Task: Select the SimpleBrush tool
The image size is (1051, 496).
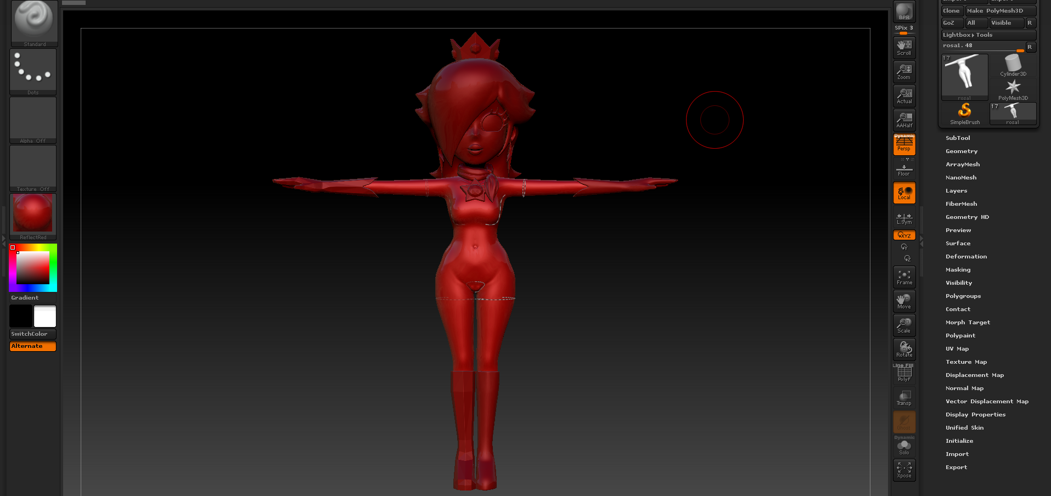Action: click(965, 114)
